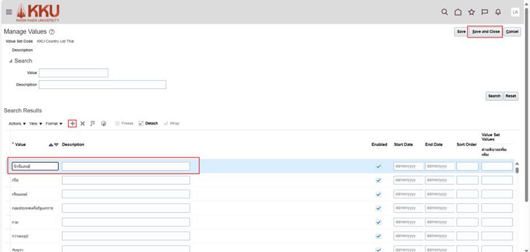Image resolution: width=530 pixels, height=252 pixels.
Task: Click the search magnifier icon in header
Action: (x=444, y=12)
